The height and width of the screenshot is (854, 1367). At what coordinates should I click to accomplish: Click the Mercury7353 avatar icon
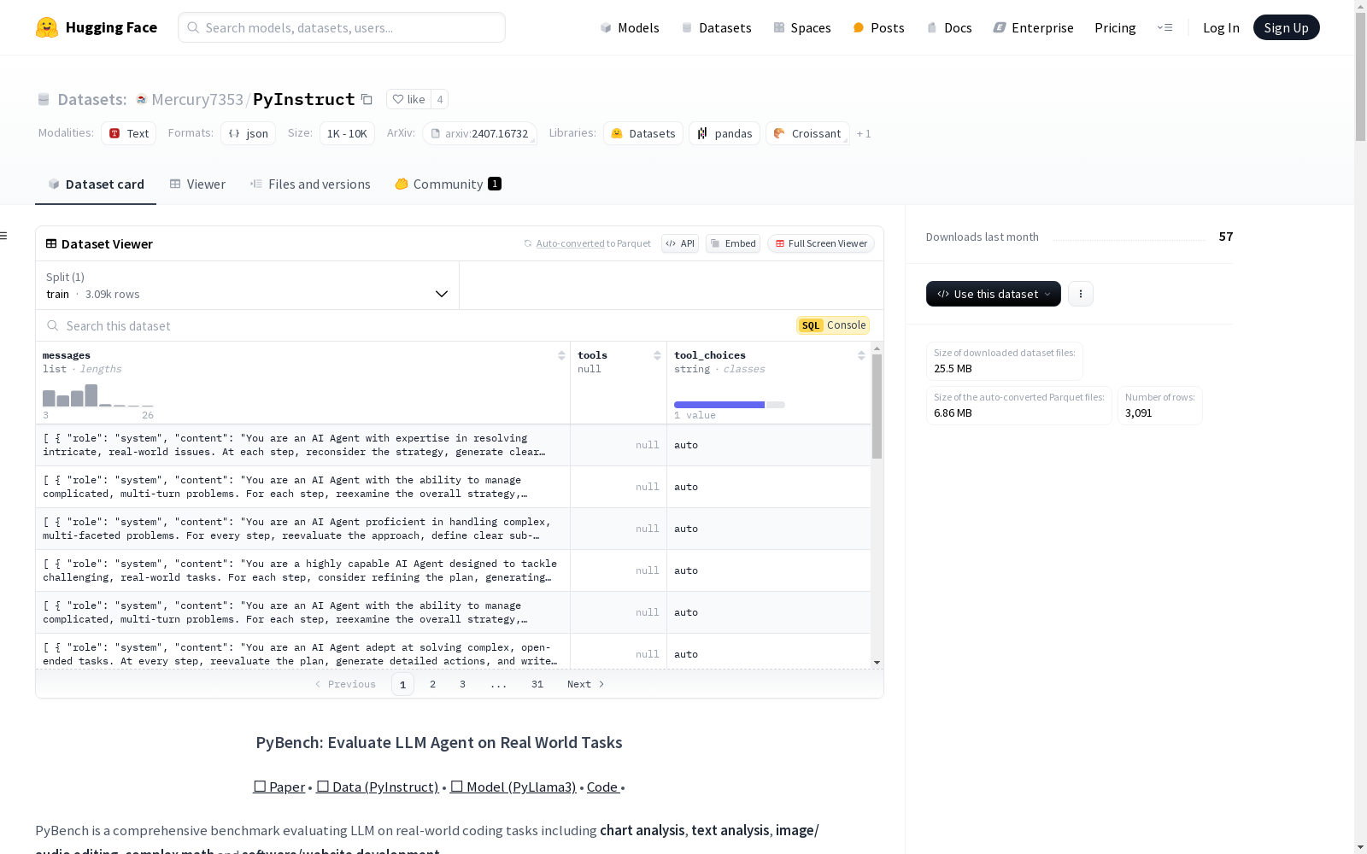[142, 99]
